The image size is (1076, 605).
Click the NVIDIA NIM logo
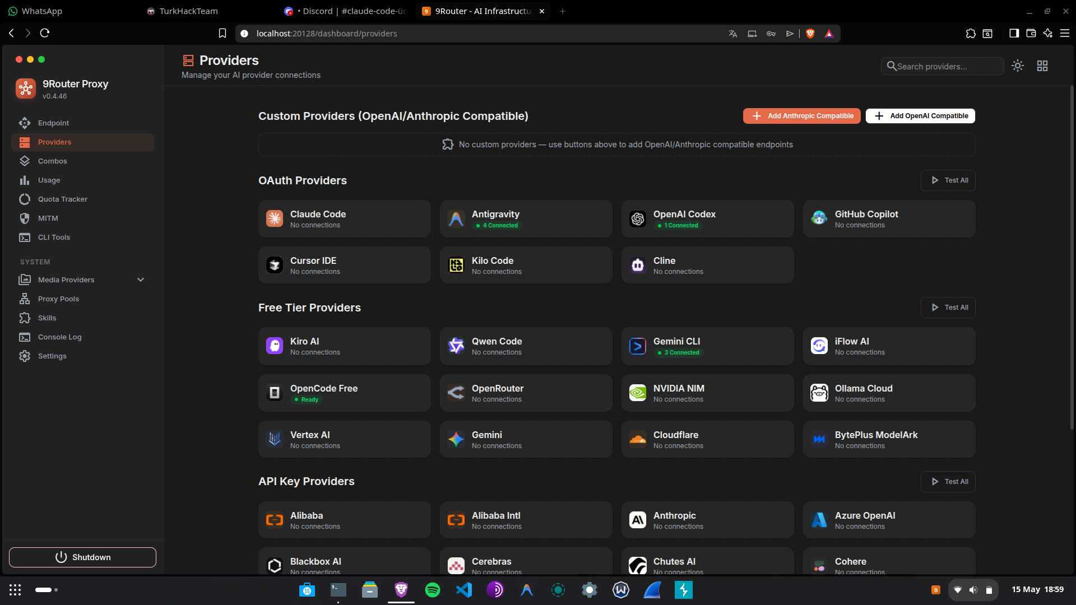(x=638, y=393)
